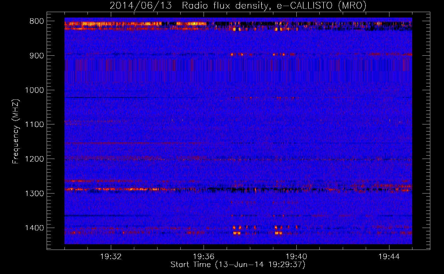Click the 19:40 time tick label
Image resolution: width=444 pixels, height=274 pixels.
point(296,257)
